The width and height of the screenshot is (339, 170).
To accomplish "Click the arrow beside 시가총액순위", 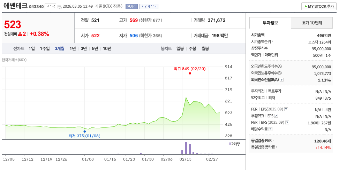I will 272,41.
